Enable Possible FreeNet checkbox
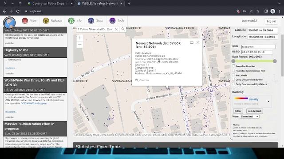The height and width of the screenshot is (159, 284). point(234,66)
